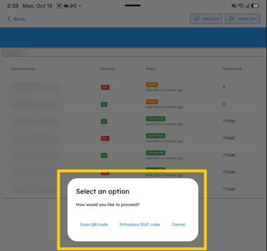Cancel the Select an option dialog
Screen dimensions: 267x251
(x=179, y=224)
